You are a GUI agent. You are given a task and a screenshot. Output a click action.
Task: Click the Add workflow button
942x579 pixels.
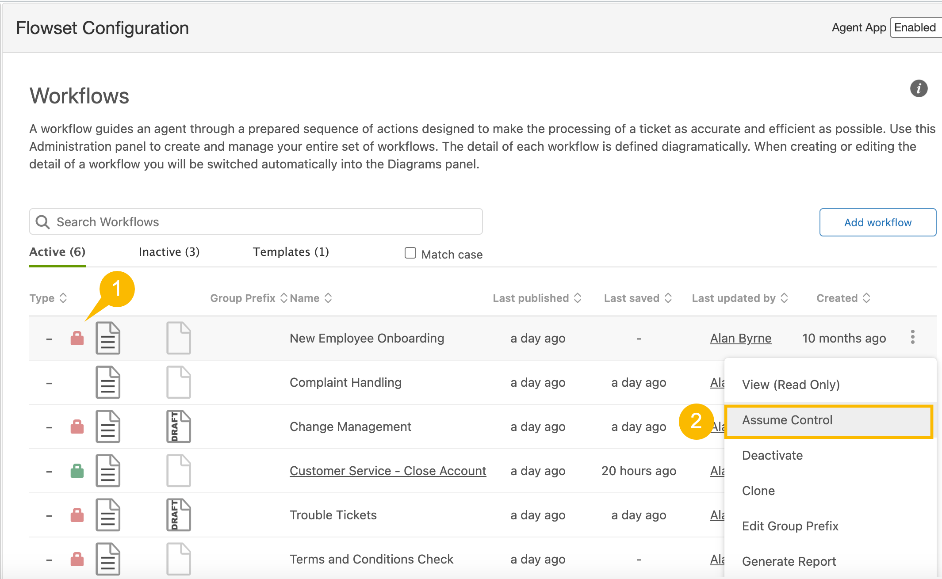(878, 222)
